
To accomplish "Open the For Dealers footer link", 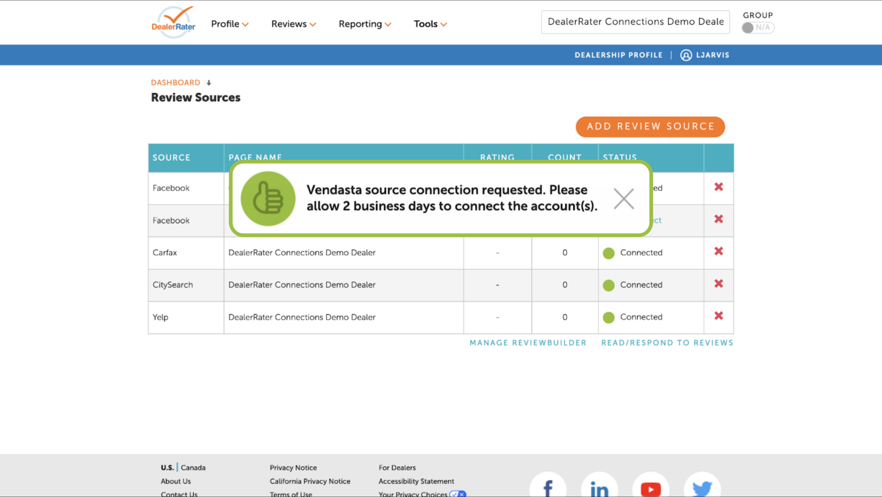I will click(x=397, y=468).
